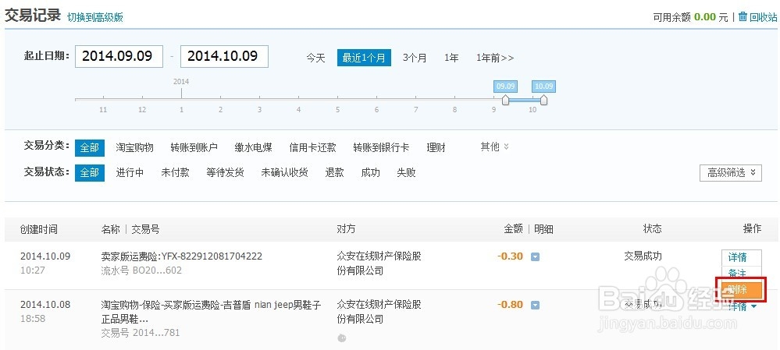This screenshot has width=780, height=350.
Task: Expand the 高级筛选 dropdown
Action: 730,172
